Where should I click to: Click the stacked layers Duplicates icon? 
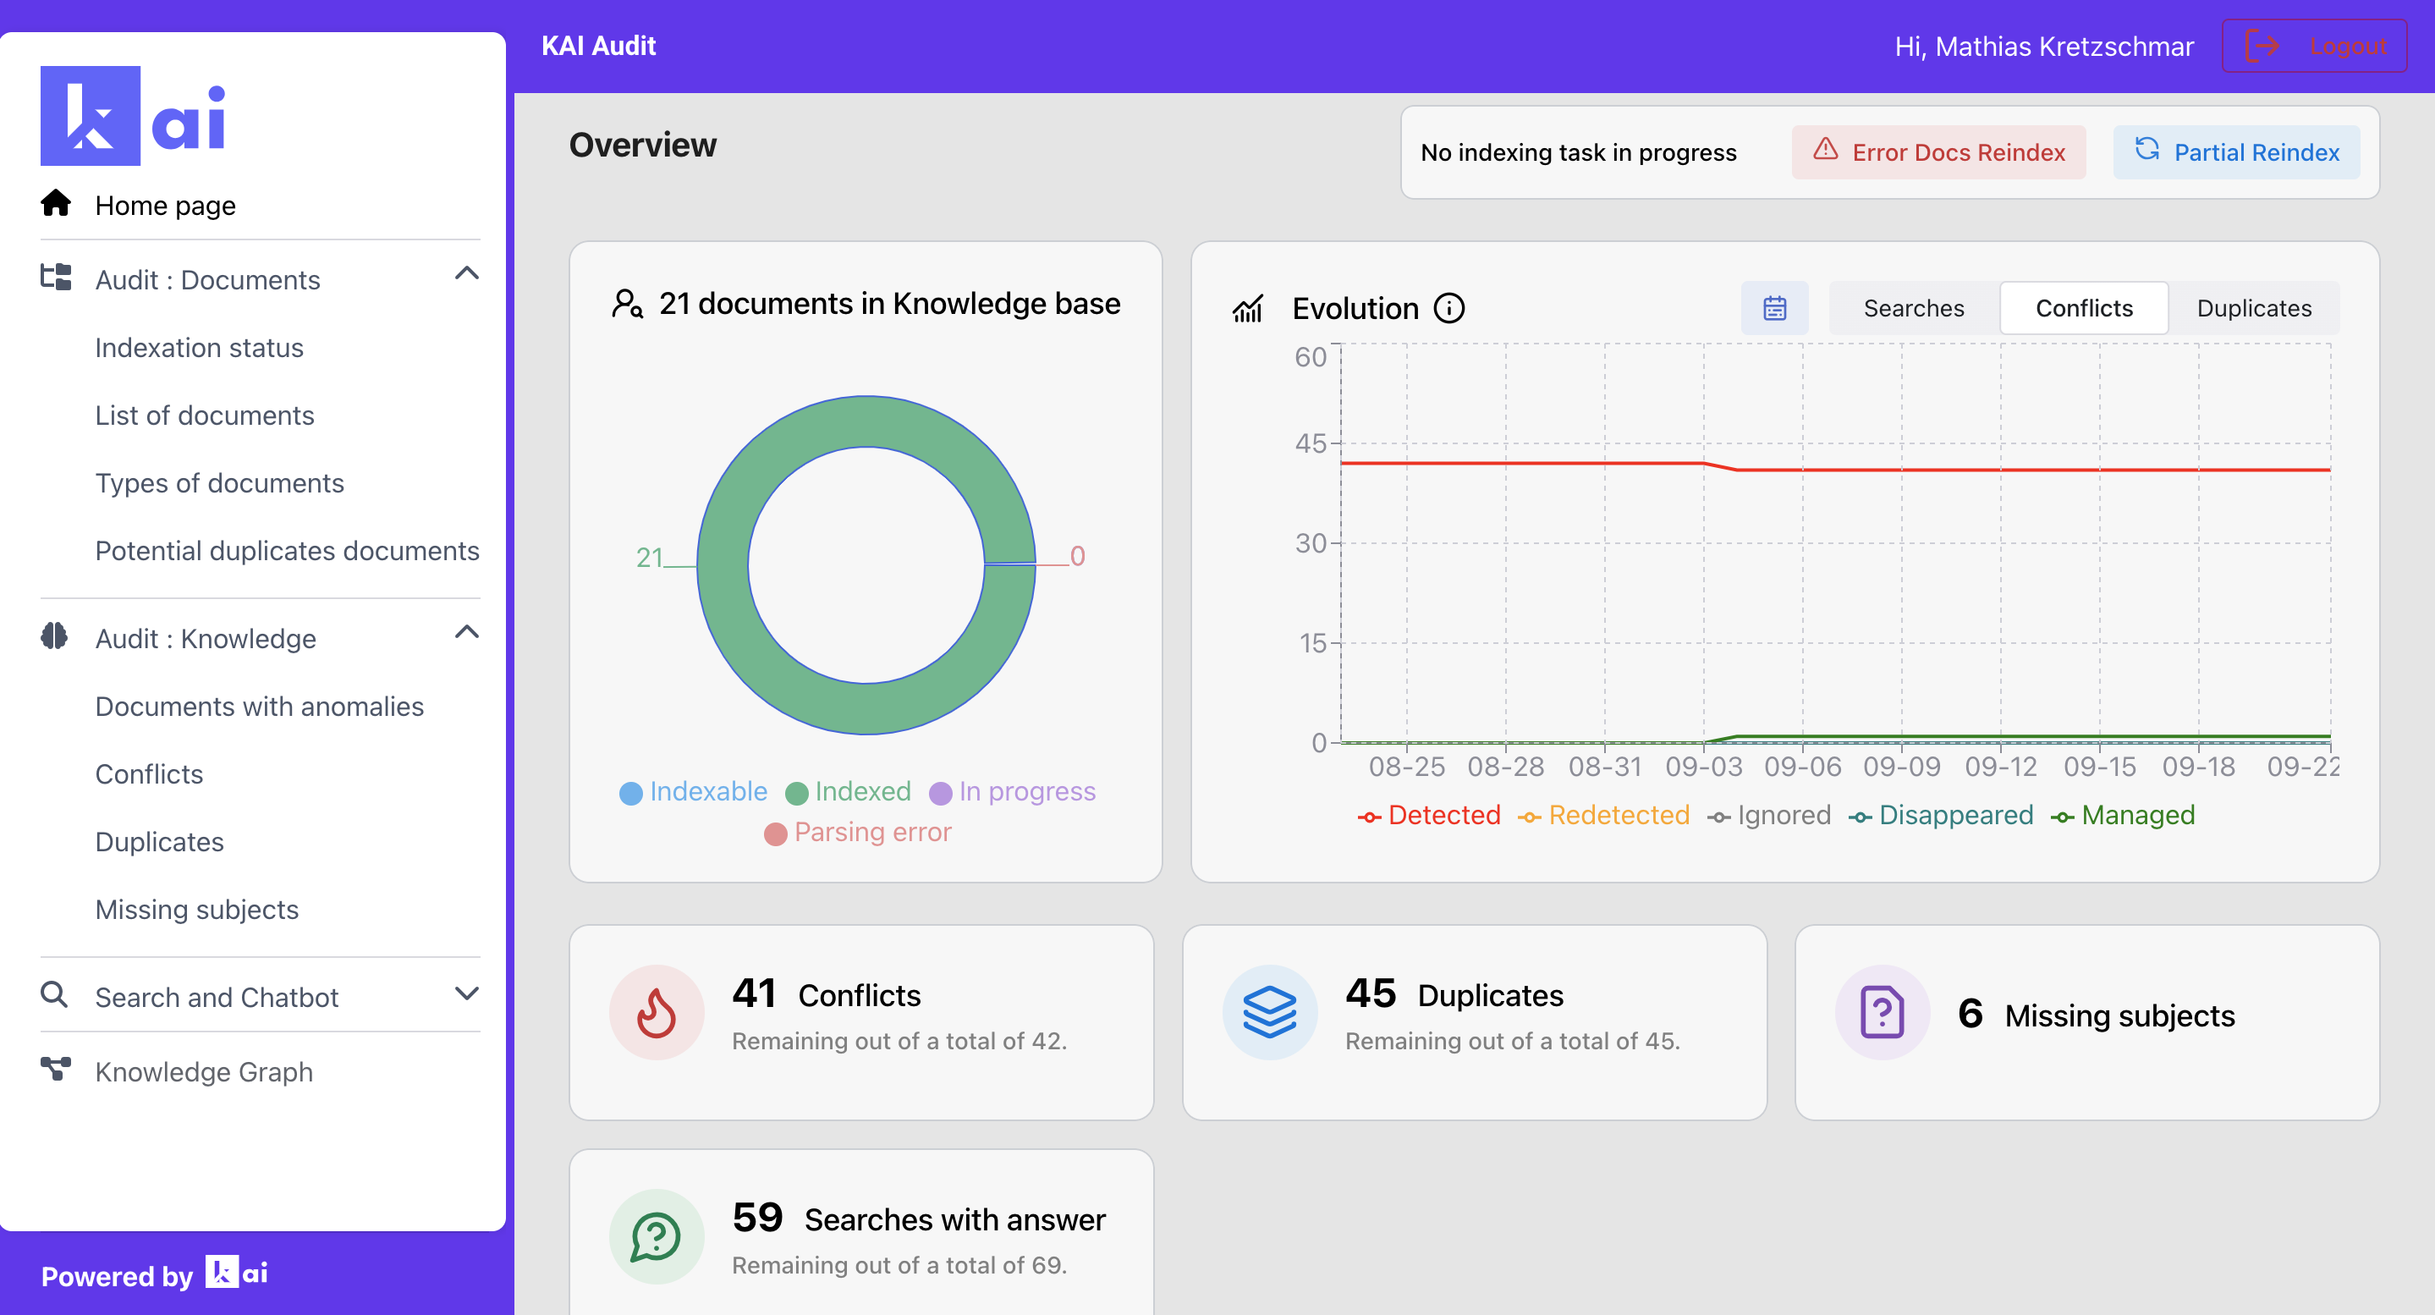(x=1269, y=1013)
